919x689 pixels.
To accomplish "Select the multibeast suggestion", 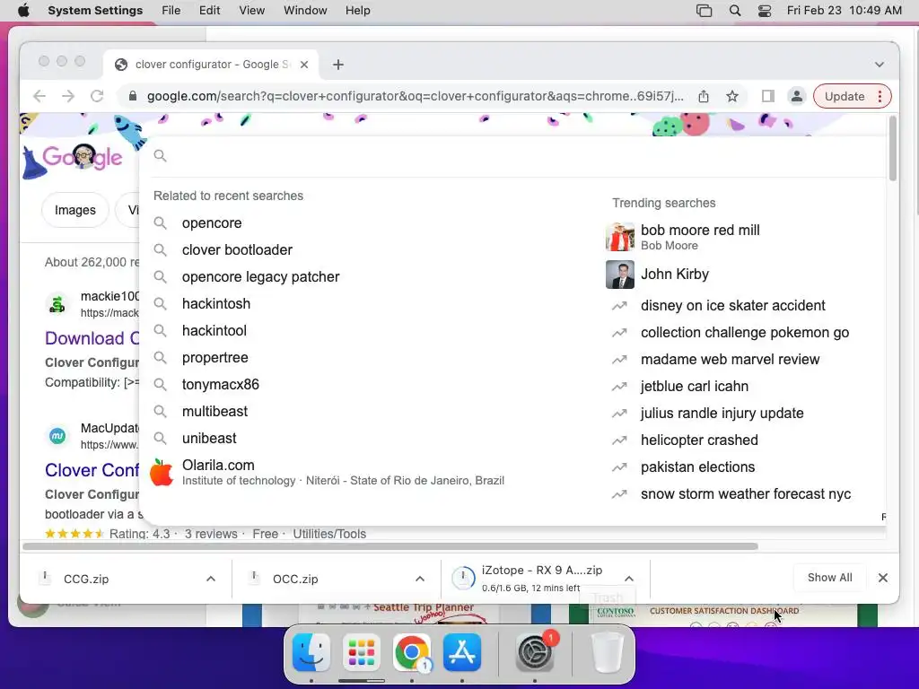I will [214, 412].
